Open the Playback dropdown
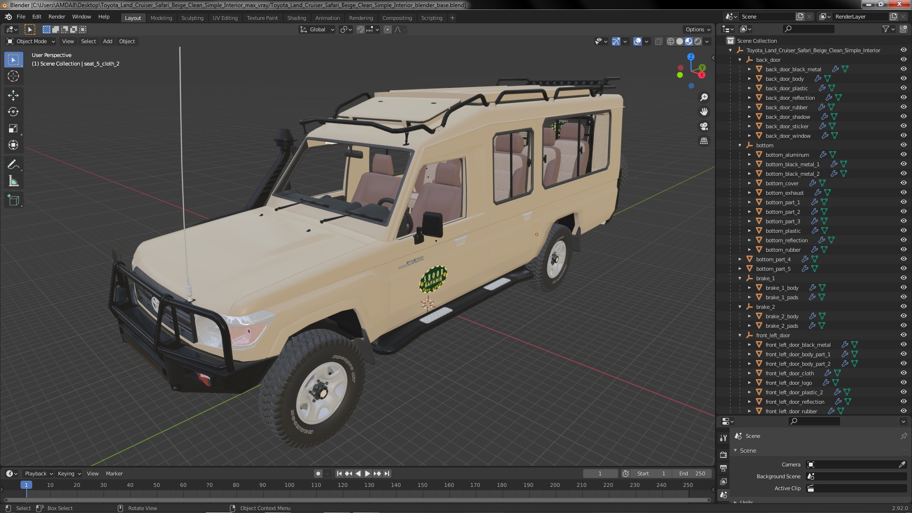The width and height of the screenshot is (912, 513). click(38, 474)
